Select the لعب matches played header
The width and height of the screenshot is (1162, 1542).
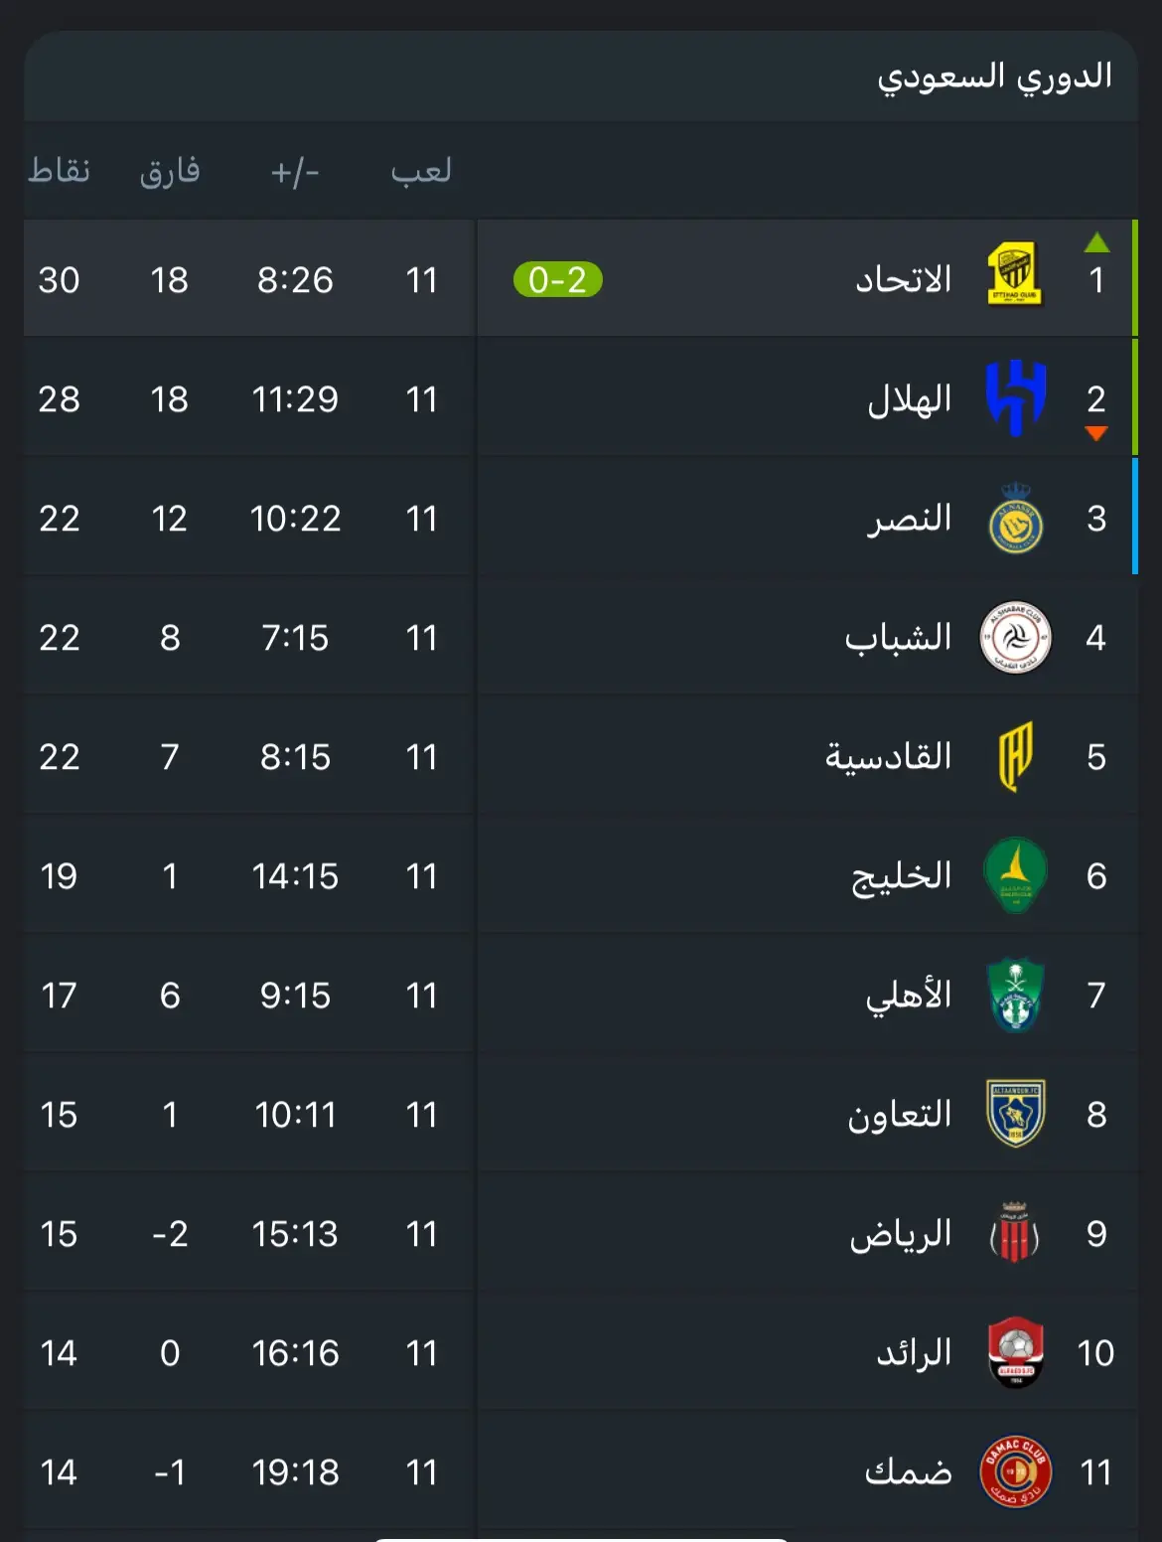421,170
